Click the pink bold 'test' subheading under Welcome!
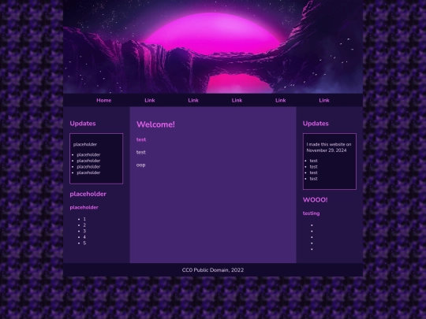This screenshot has width=426, height=319. tap(141, 139)
